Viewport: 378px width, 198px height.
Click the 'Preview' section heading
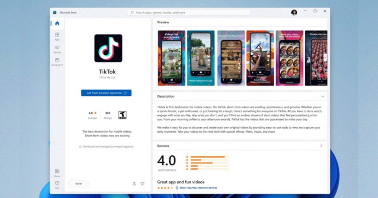coord(163,22)
